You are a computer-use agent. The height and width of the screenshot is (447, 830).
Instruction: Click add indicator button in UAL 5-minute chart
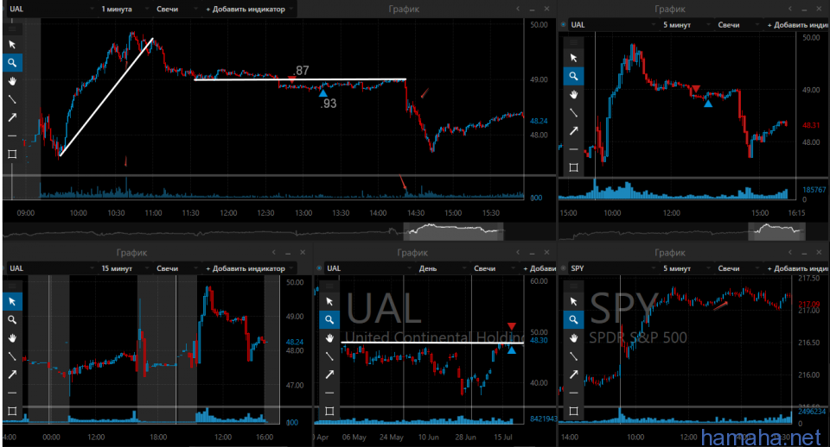[796, 25]
